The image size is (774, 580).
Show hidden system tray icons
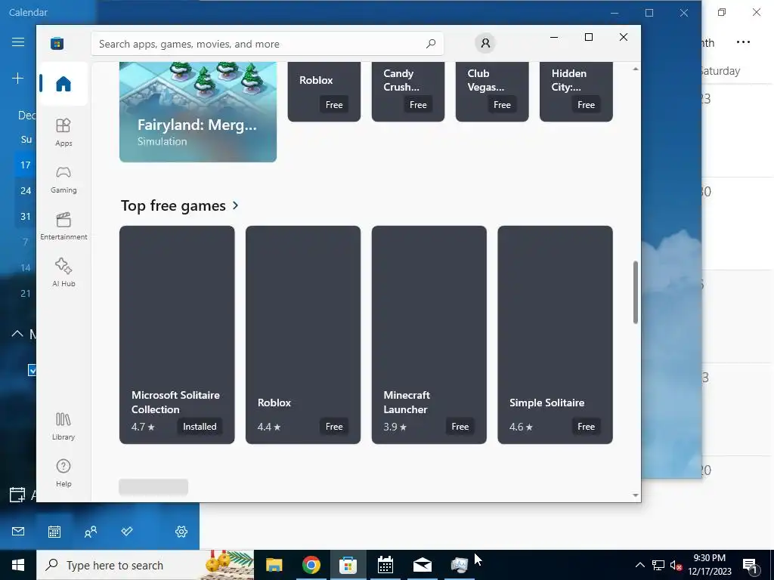pos(639,565)
